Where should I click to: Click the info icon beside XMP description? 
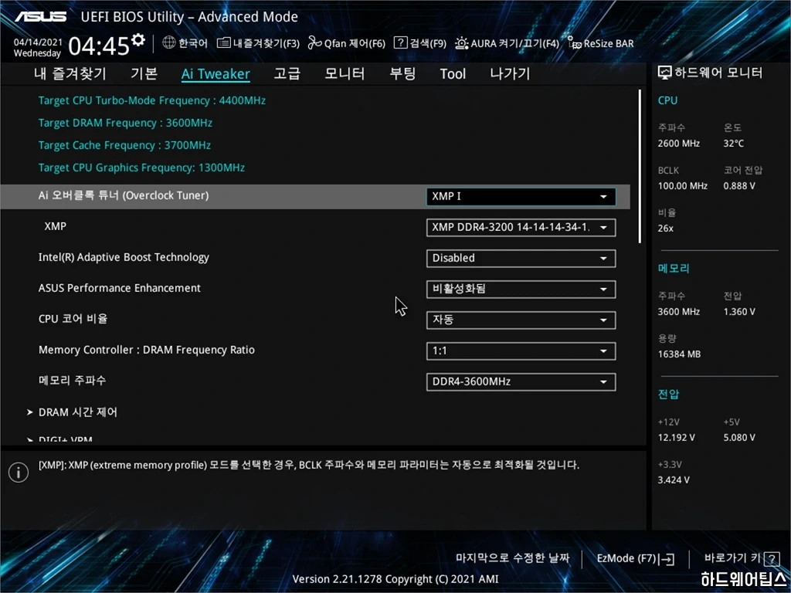pyautogui.click(x=19, y=473)
